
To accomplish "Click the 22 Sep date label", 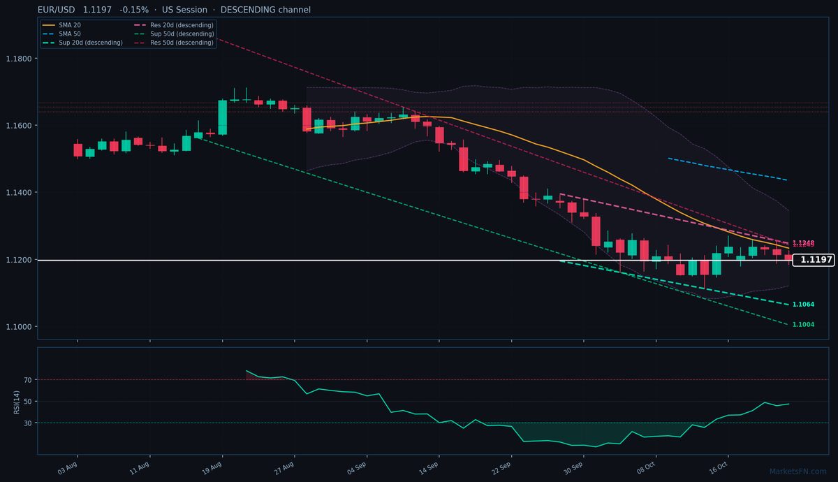I will pyautogui.click(x=501, y=468).
